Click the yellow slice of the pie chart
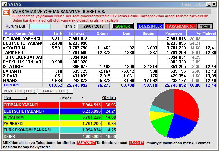 (156, 115)
